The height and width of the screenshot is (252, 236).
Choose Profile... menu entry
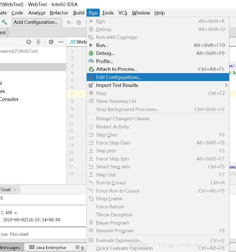158,61
